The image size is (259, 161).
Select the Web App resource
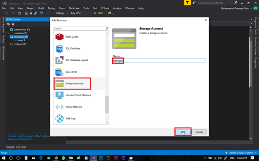tap(79, 119)
